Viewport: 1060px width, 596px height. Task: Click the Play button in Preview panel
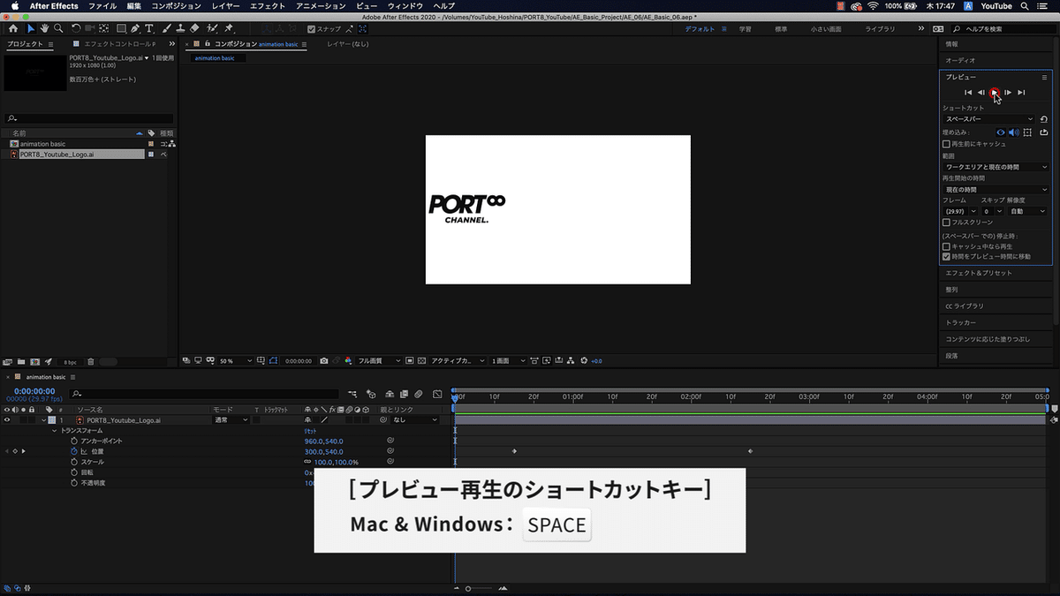994,92
